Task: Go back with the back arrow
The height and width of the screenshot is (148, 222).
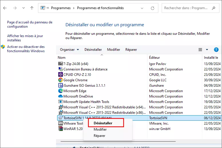Action: click(5, 8)
